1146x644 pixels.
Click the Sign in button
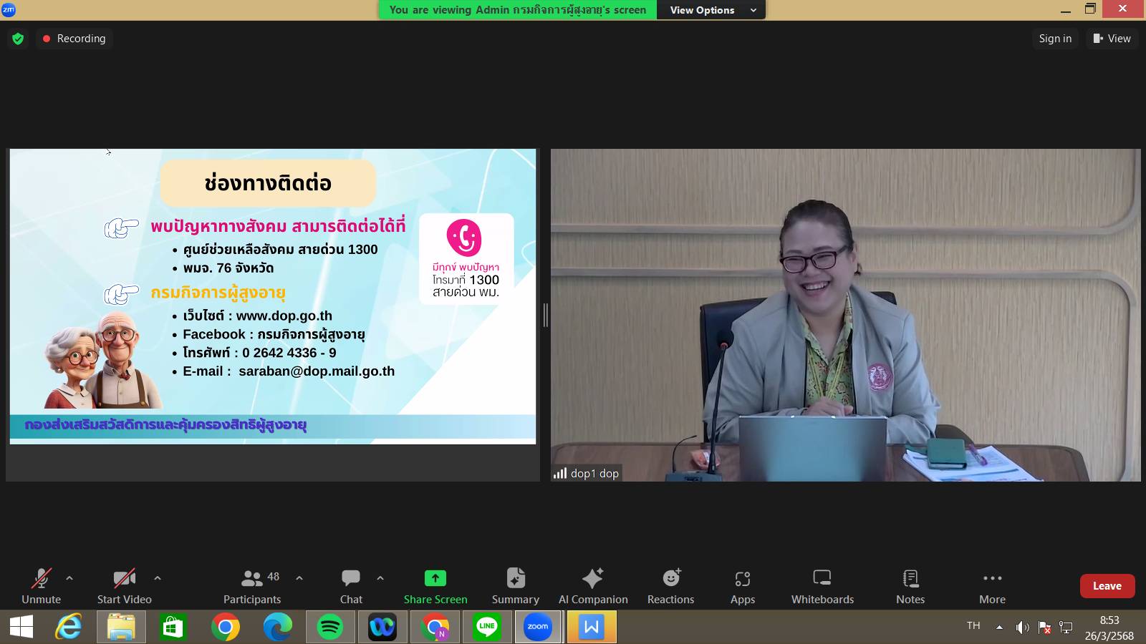point(1055,39)
